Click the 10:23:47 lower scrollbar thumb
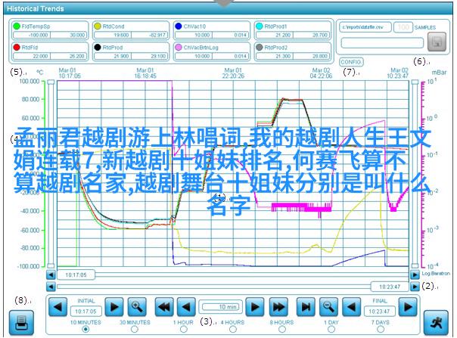 pos(390,287)
